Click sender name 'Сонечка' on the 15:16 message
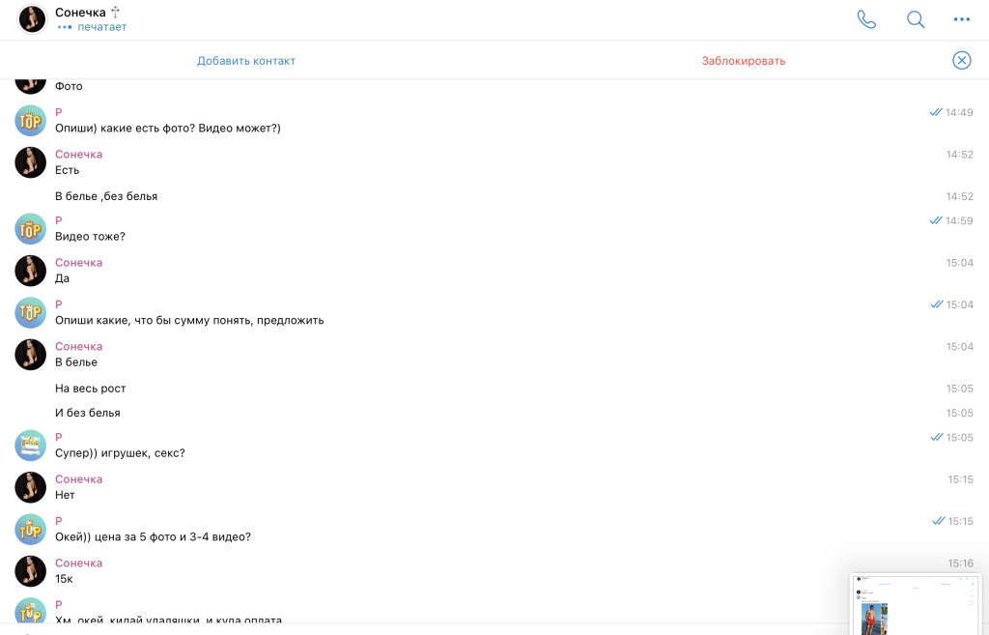989x635 pixels. (78, 563)
